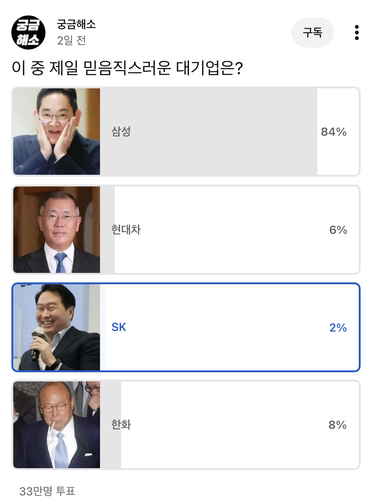The height and width of the screenshot is (501, 372).
Task: Select the 한화 poll option
Action: 186,425
